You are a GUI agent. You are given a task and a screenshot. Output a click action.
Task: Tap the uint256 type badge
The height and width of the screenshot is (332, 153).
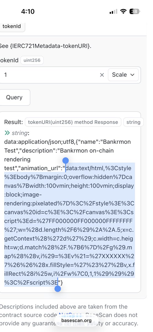(x=32, y=60)
